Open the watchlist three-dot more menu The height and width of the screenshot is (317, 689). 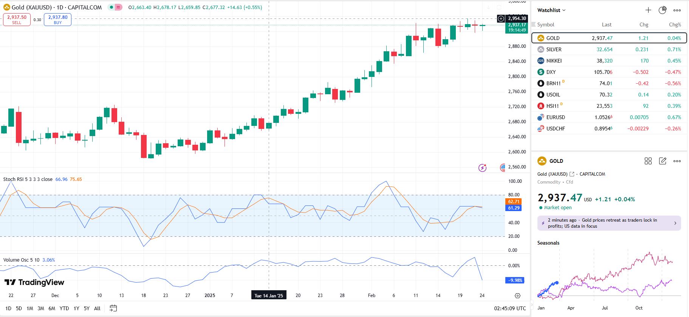677,10
